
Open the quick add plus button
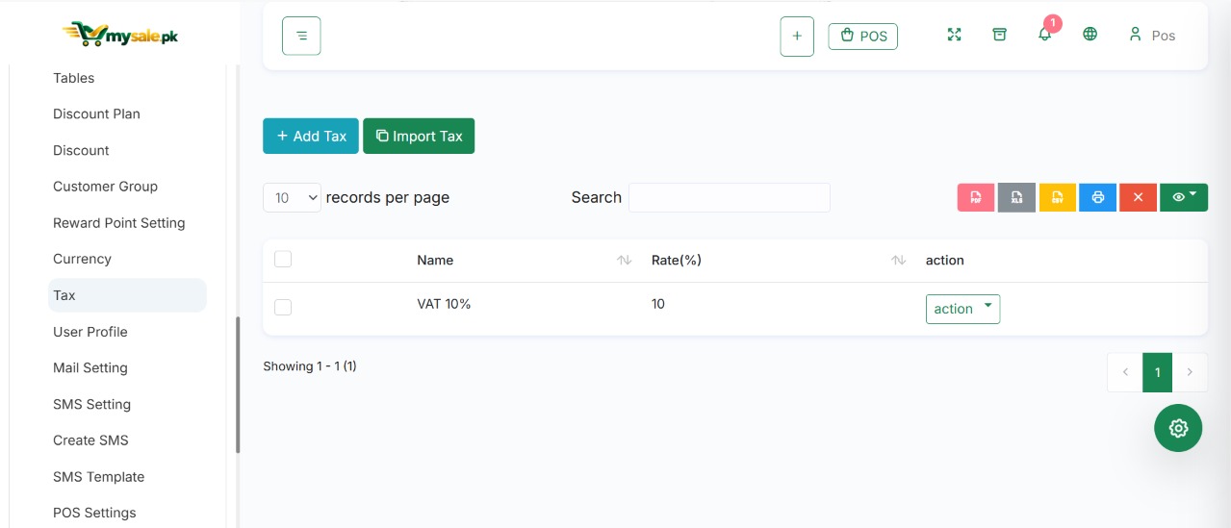tap(797, 37)
